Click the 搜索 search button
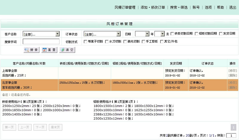This screenshot has width=239, height=140. pyautogui.click(x=31, y=50)
